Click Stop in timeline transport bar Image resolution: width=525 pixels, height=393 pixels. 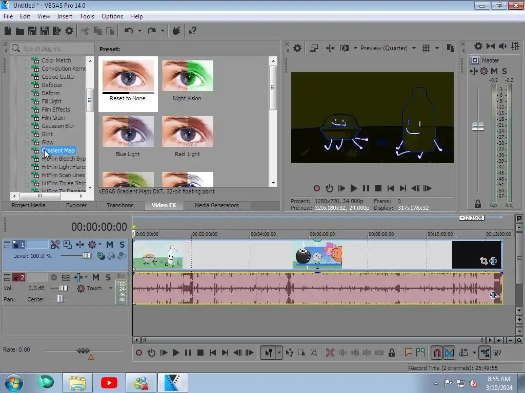[x=200, y=353]
